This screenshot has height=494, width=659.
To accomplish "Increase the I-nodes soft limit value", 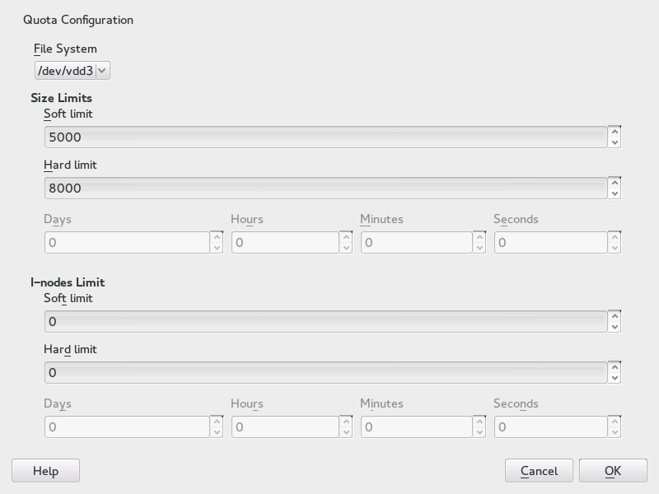I will (x=614, y=315).
